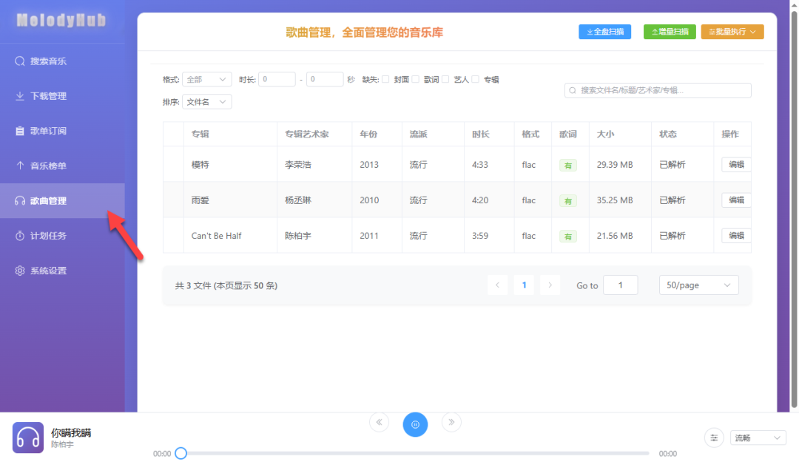Open the equalizer settings icon in player
Image resolution: width=799 pixels, height=462 pixels.
click(x=714, y=438)
